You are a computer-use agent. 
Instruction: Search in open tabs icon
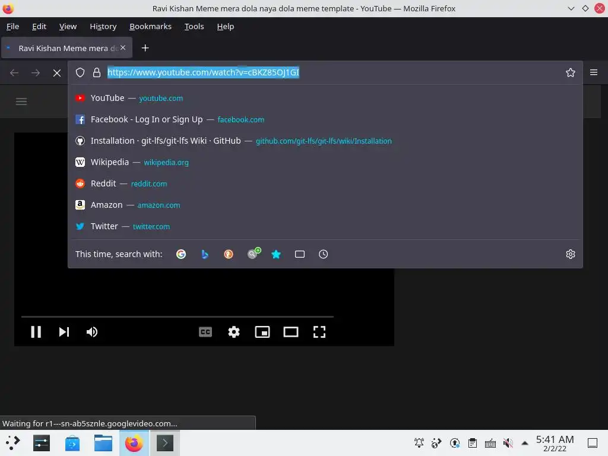(300, 254)
